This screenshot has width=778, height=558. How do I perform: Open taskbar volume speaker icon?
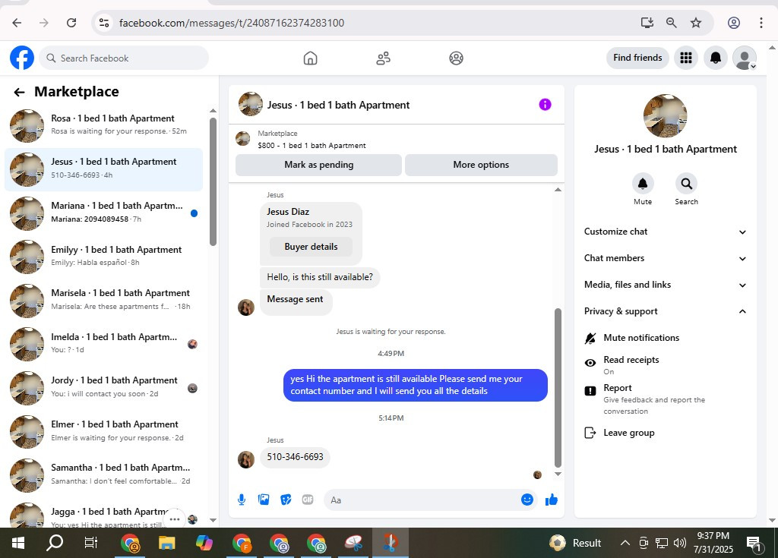tap(680, 543)
